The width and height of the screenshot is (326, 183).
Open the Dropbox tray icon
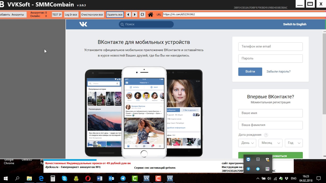coord(287,178)
